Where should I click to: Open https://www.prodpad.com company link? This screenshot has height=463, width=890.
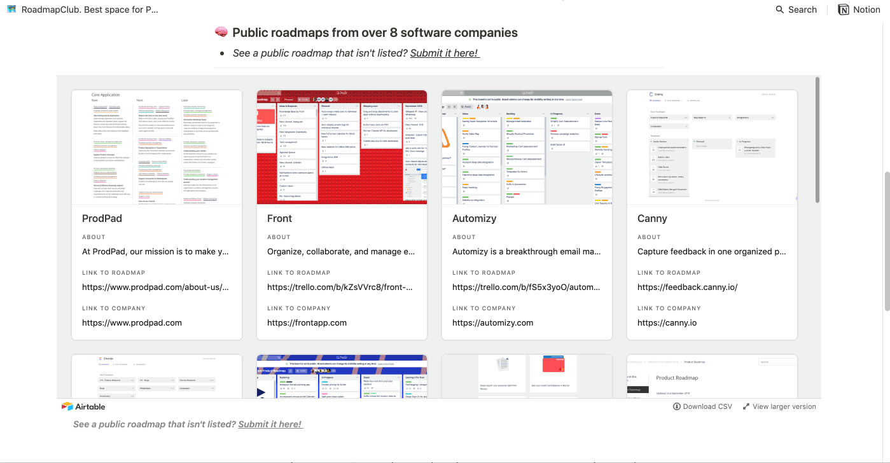tap(132, 322)
